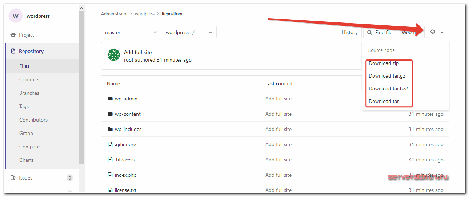Image resolution: width=469 pixels, height=197 pixels.
Task: Click the Repository document icon in sidebar
Action: tap(13, 51)
